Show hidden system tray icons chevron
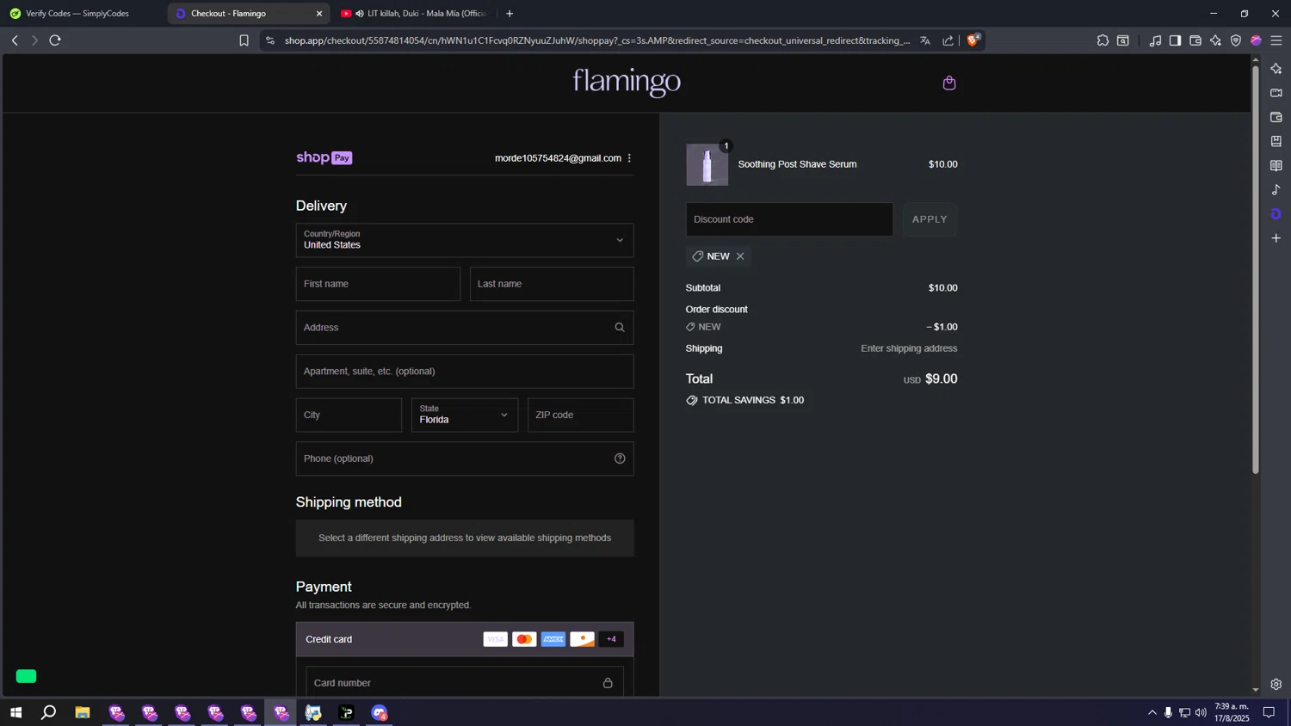1291x726 pixels. point(1152,712)
